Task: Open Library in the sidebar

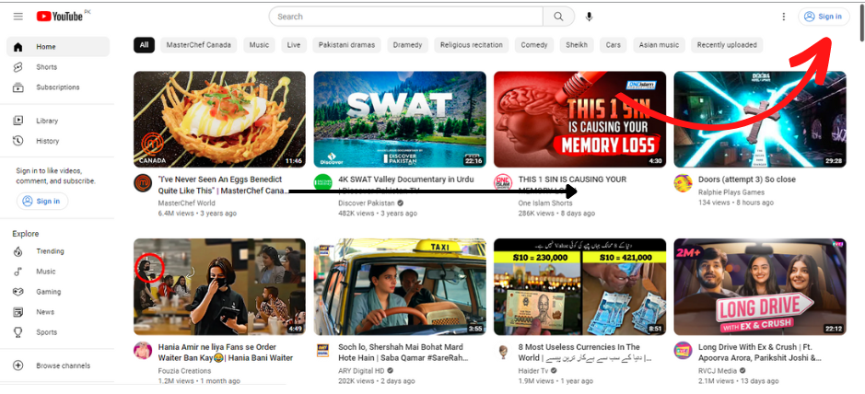Action: (x=58, y=121)
